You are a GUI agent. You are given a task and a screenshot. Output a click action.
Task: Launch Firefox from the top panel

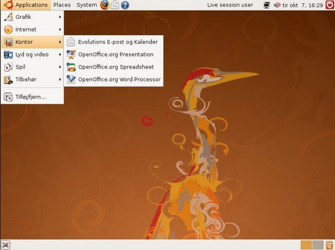[105, 5]
